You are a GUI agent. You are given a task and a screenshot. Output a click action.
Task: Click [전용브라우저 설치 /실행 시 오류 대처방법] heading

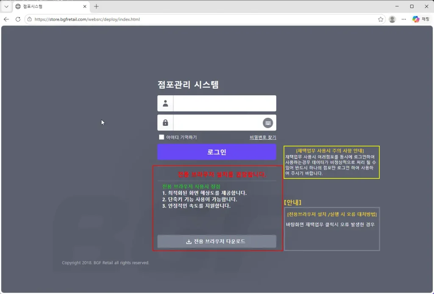pyautogui.click(x=332, y=214)
